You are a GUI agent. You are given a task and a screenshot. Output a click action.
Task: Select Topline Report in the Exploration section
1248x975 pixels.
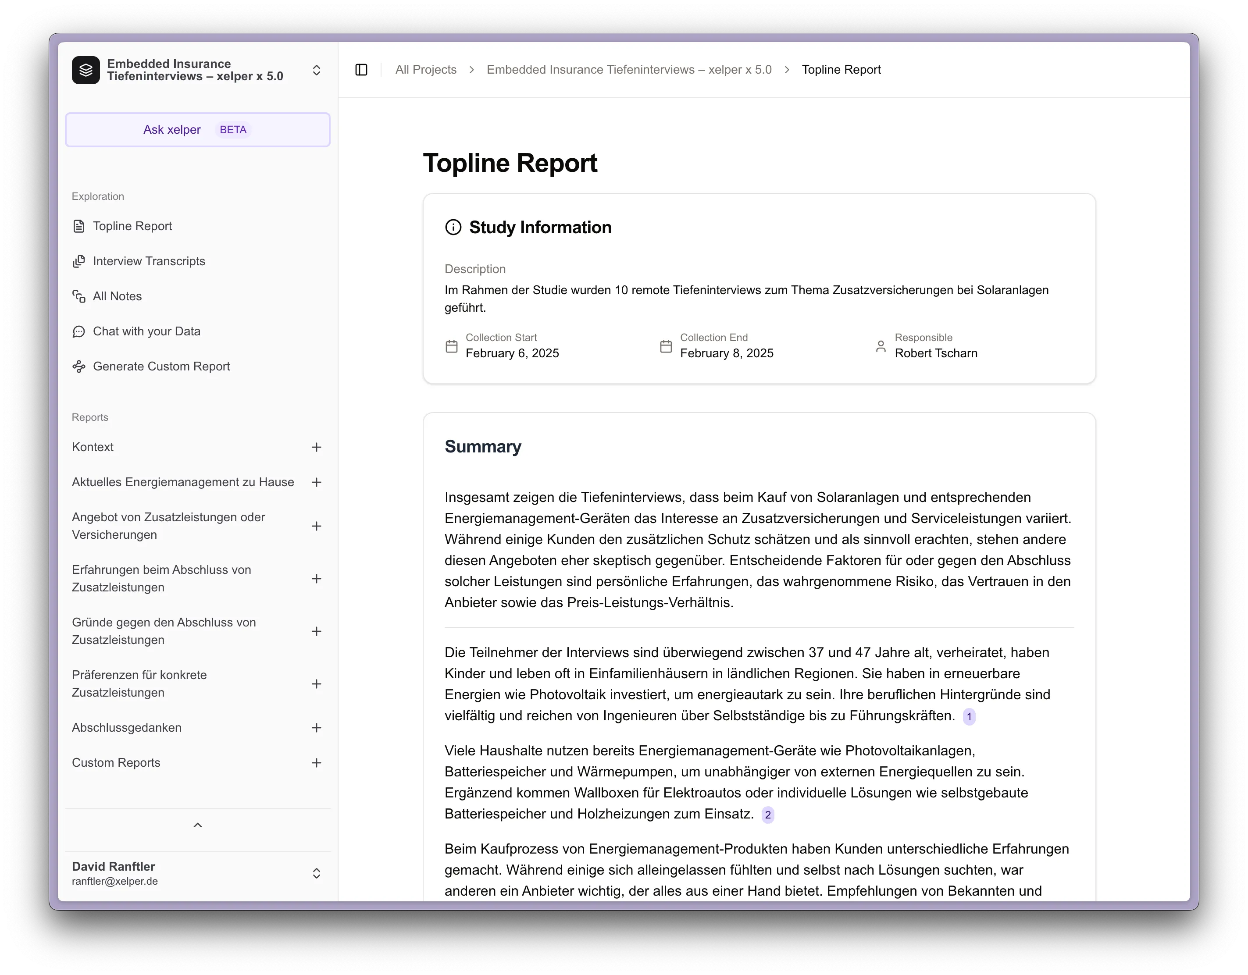pyautogui.click(x=132, y=226)
